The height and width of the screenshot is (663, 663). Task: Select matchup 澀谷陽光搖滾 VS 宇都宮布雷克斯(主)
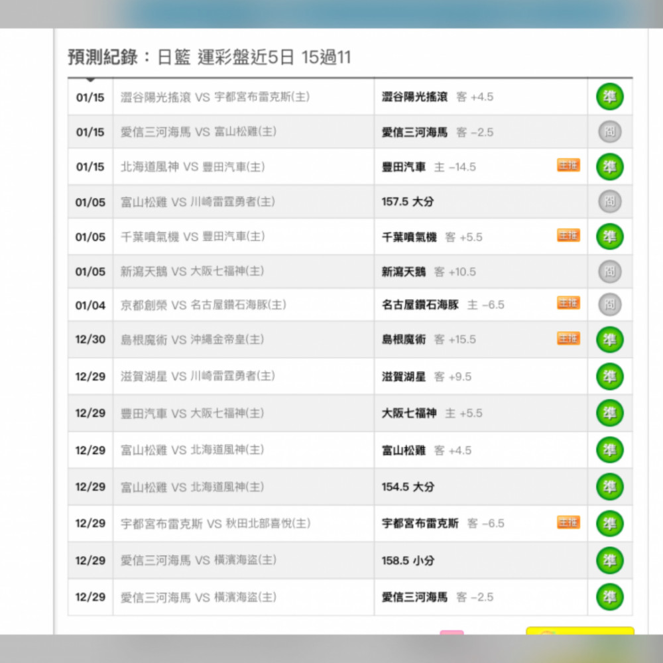(215, 97)
